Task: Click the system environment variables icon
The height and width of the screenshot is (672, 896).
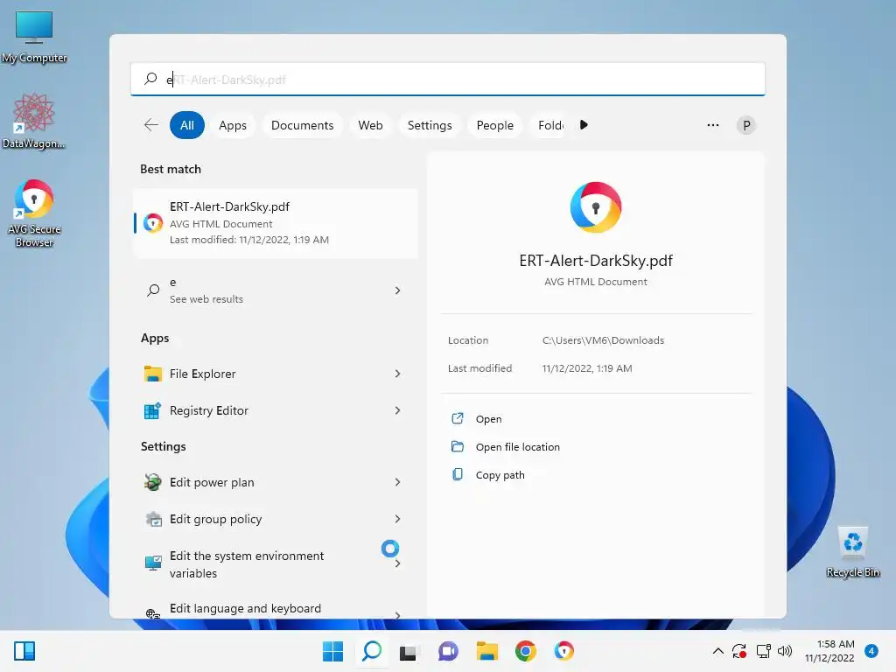Action: pyautogui.click(x=153, y=563)
